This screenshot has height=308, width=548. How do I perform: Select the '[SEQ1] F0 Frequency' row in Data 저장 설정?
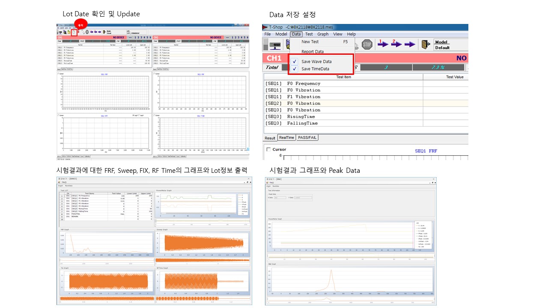click(366, 83)
